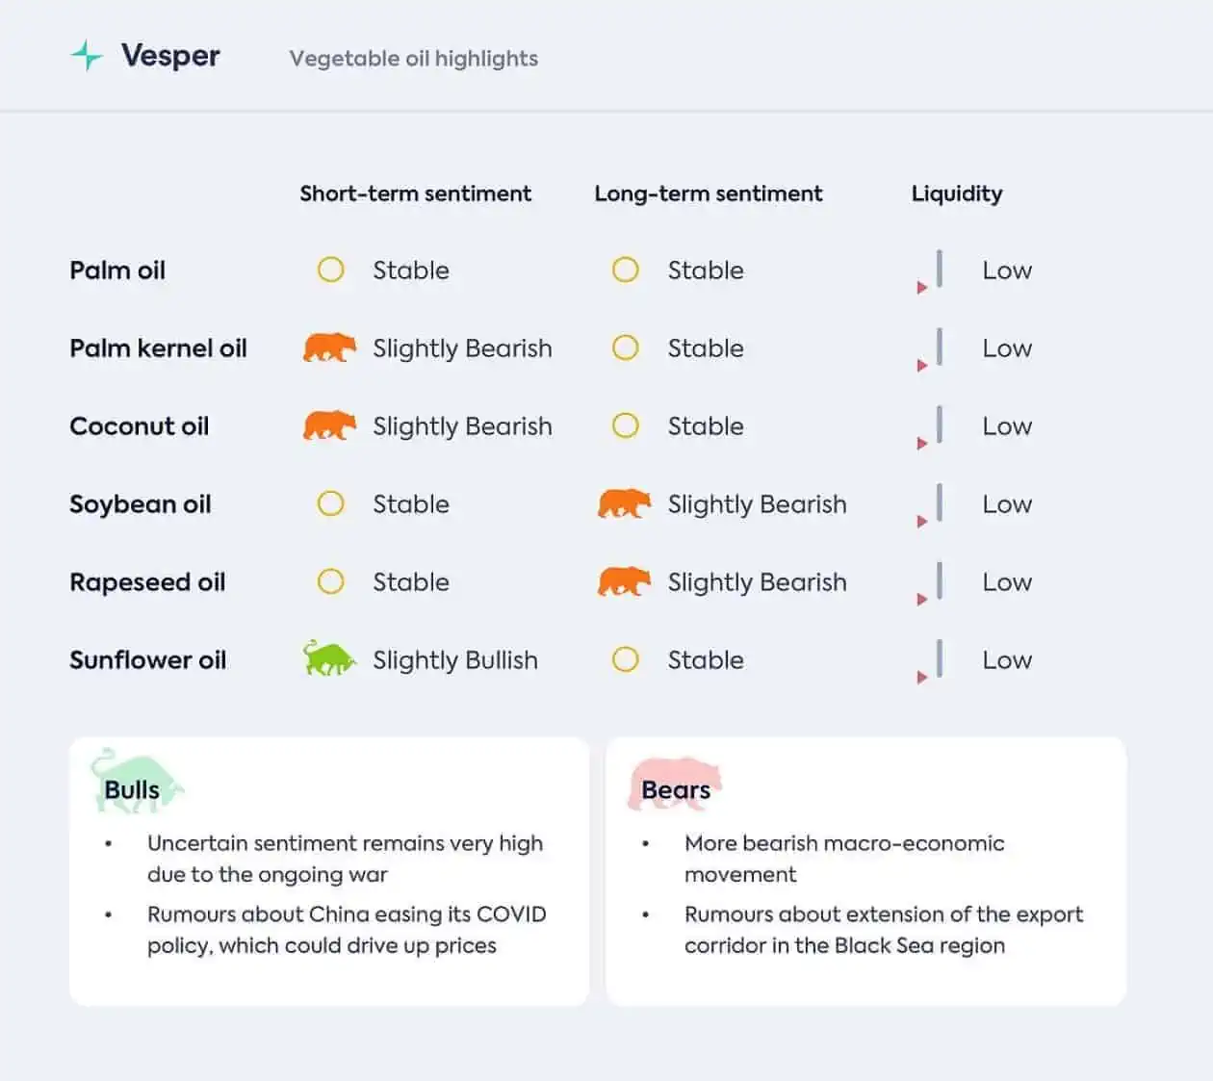The width and height of the screenshot is (1213, 1081).
Task: Click the green bull icon behind Bulls heading
Action: coord(136,780)
